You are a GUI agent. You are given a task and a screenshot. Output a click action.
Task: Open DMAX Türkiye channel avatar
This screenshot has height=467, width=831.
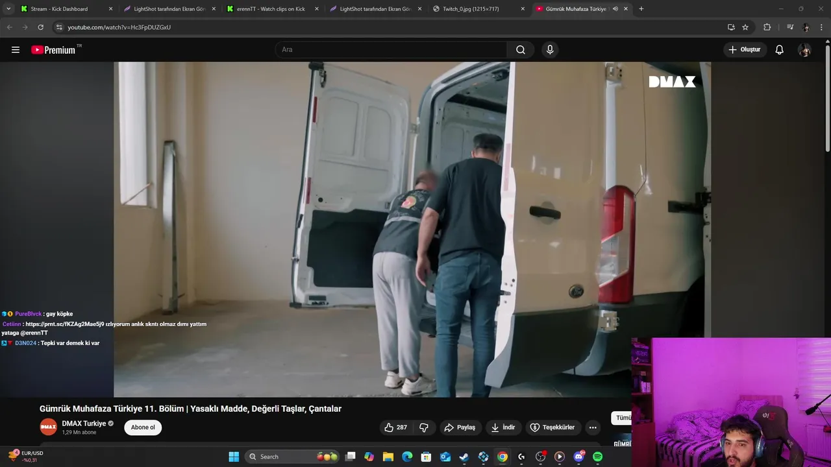pyautogui.click(x=48, y=427)
